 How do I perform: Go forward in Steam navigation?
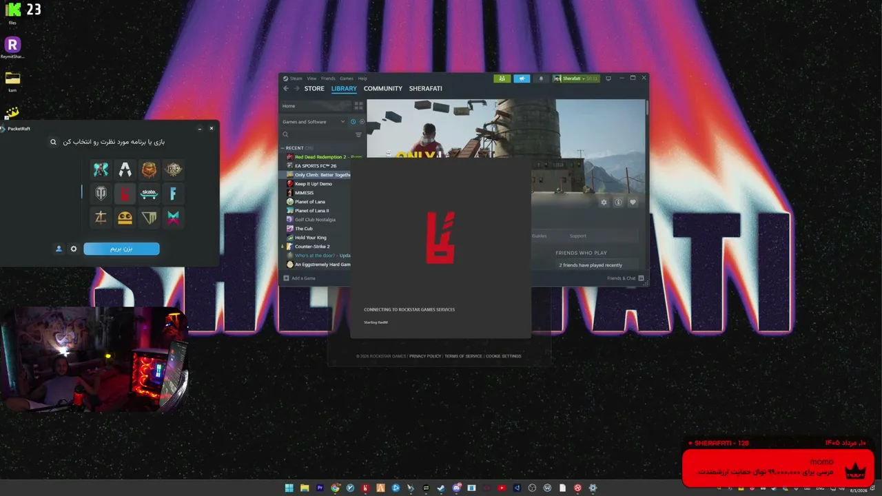coord(297,88)
